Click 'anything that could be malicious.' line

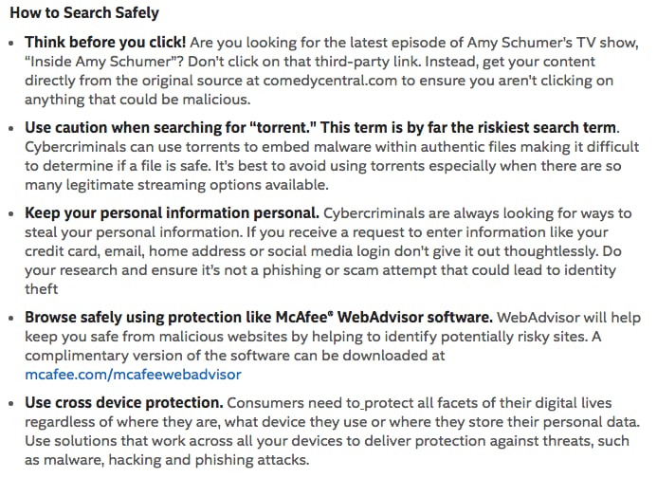137,100
